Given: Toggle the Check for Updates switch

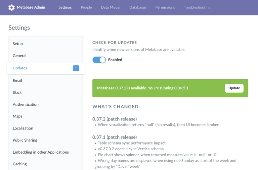Looking at the screenshot, I should 99,60.
